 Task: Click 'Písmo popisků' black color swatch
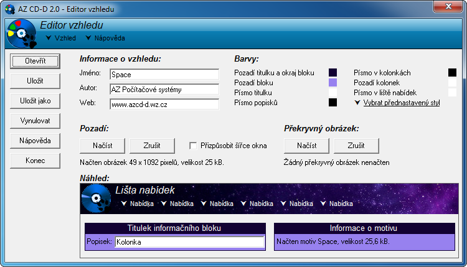pos(333,103)
